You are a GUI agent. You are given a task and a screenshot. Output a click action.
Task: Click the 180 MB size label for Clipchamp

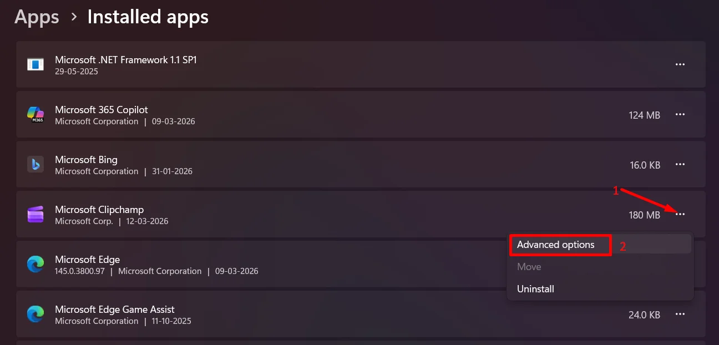click(644, 215)
